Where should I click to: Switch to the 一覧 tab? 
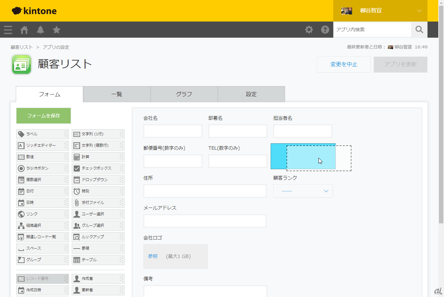pyautogui.click(x=116, y=95)
